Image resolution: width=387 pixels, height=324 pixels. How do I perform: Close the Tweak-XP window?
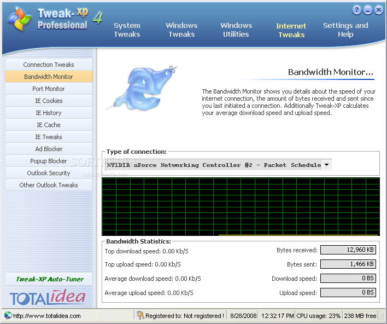click(378, 10)
